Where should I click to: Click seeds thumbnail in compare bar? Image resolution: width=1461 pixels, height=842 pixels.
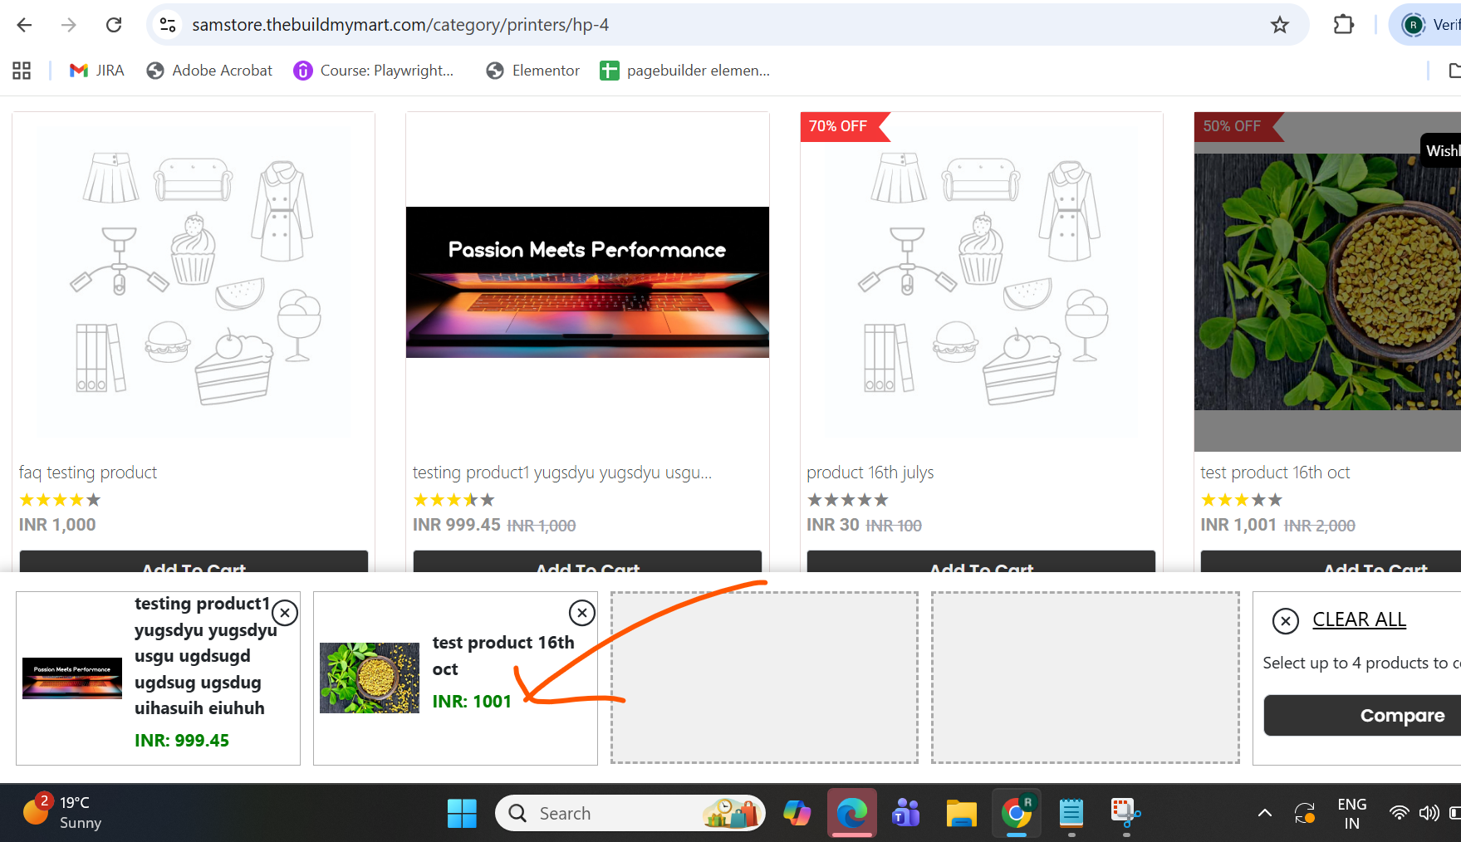pos(370,678)
